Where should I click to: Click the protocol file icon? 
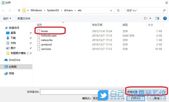pos(39,44)
